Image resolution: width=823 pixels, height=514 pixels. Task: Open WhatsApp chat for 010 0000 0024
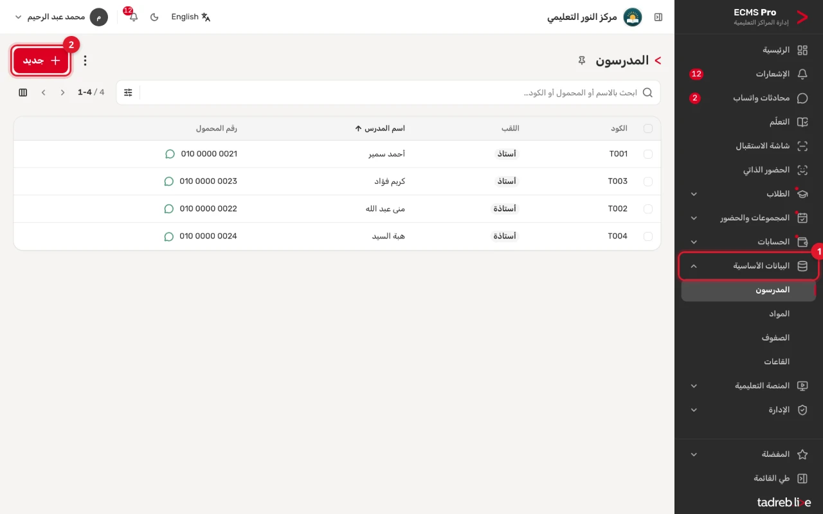point(169,236)
